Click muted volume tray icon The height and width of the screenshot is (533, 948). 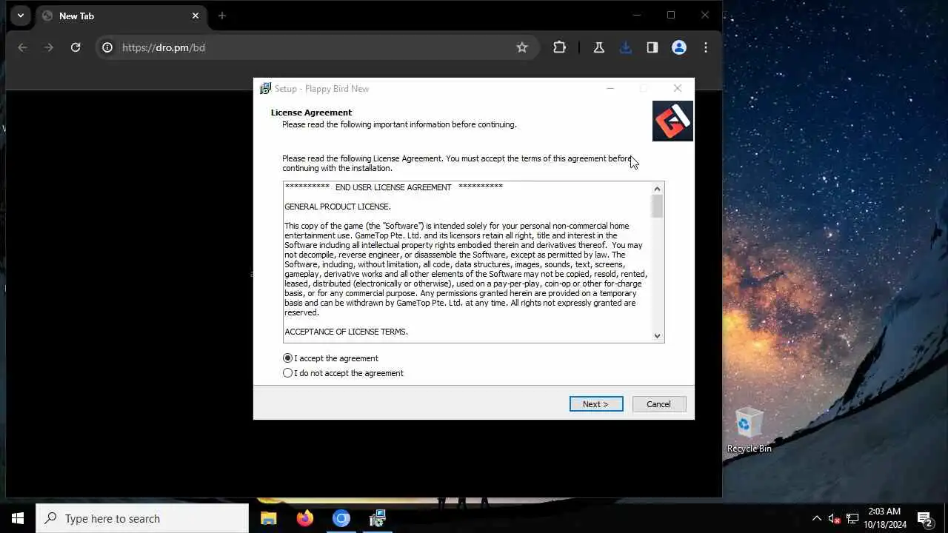(x=834, y=518)
